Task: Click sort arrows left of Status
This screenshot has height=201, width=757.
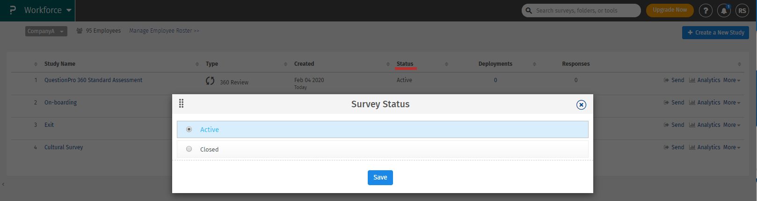Action: [x=388, y=64]
